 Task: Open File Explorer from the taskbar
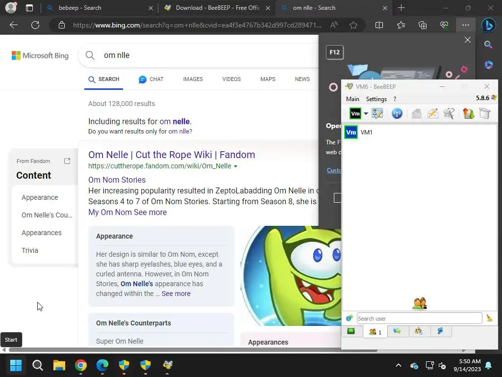59,365
